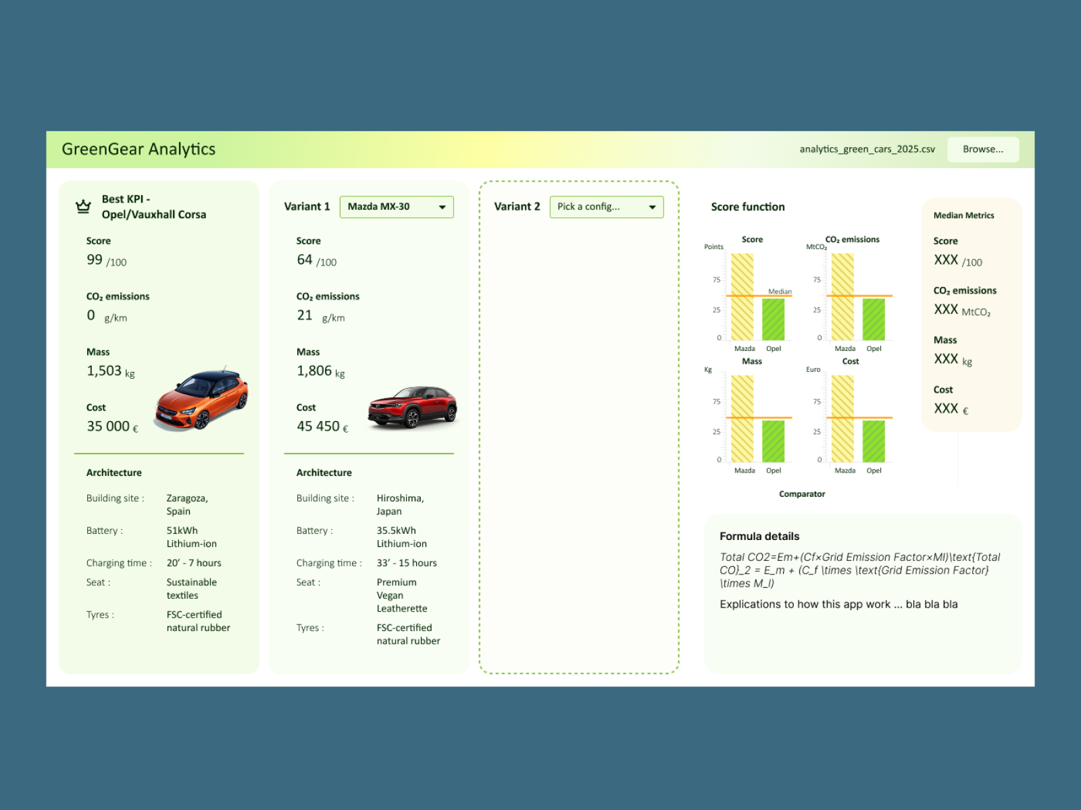The height and width of the screenshot is (810, 1081).
Task: Click the Median Metrics panel heading
Action: pos(963,215)
